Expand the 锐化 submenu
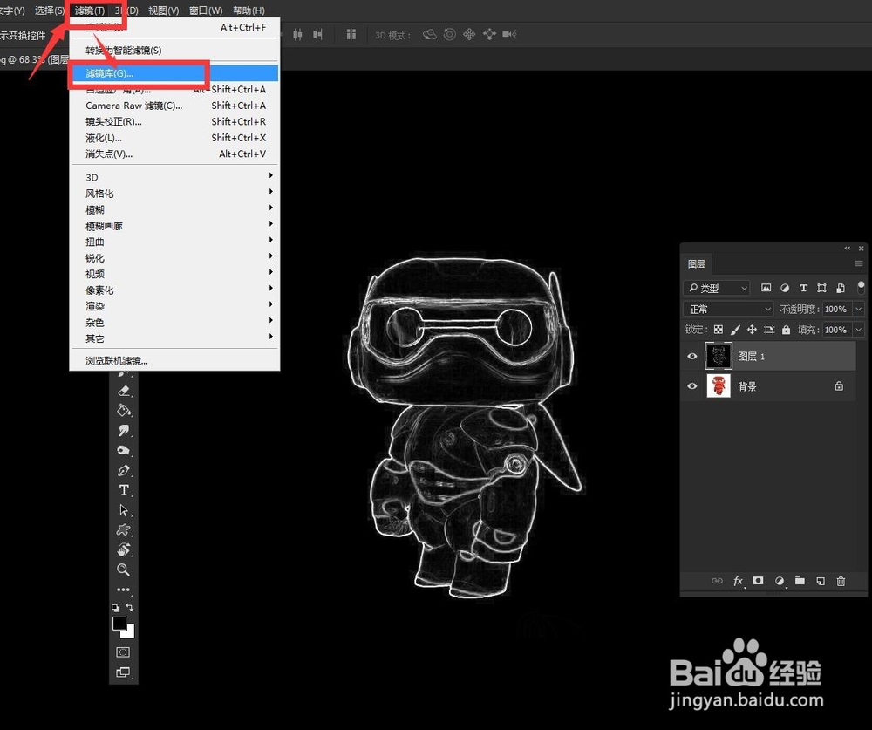 pos(174,257)
